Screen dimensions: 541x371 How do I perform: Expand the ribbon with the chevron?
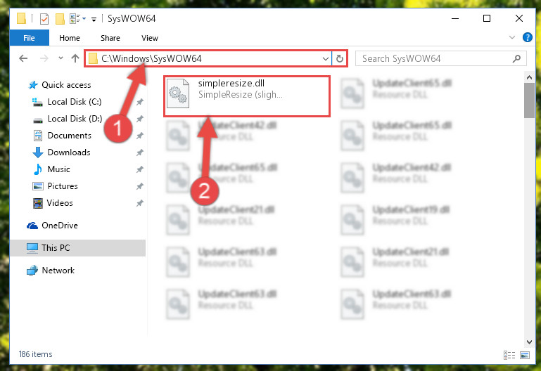(512, 37)
